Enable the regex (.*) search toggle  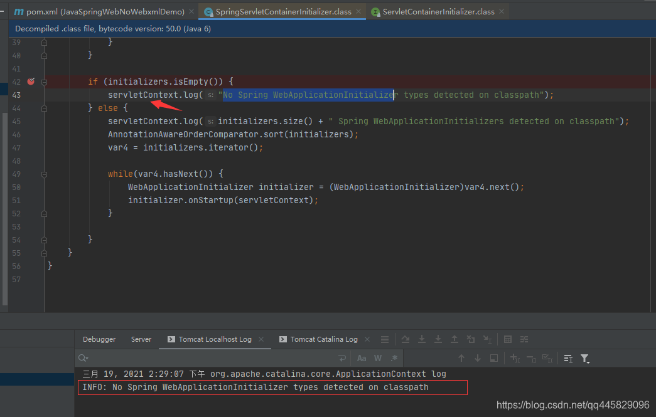394,357
